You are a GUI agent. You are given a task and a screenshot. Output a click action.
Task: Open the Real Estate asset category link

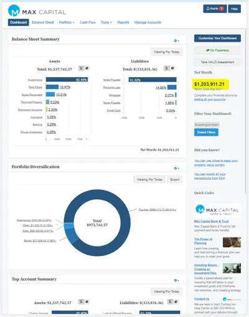[x=35, y=87]
